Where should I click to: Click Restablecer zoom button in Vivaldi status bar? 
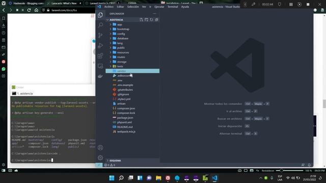[x=268, y=171]
